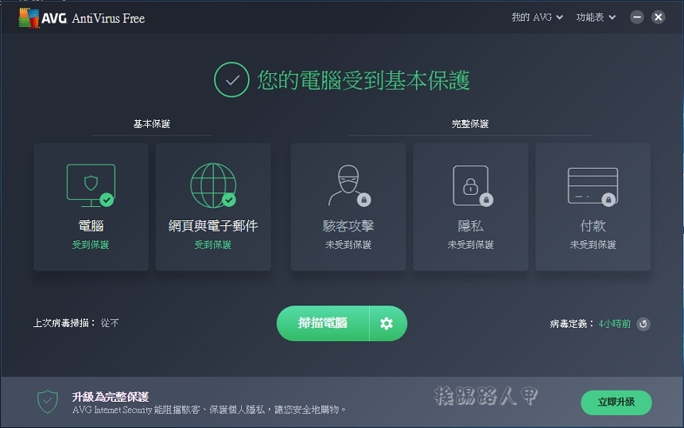Click 受到保護 status under 網頁與電子郵件
Viewport: 684px width, 428px height.
pos(213,245)
